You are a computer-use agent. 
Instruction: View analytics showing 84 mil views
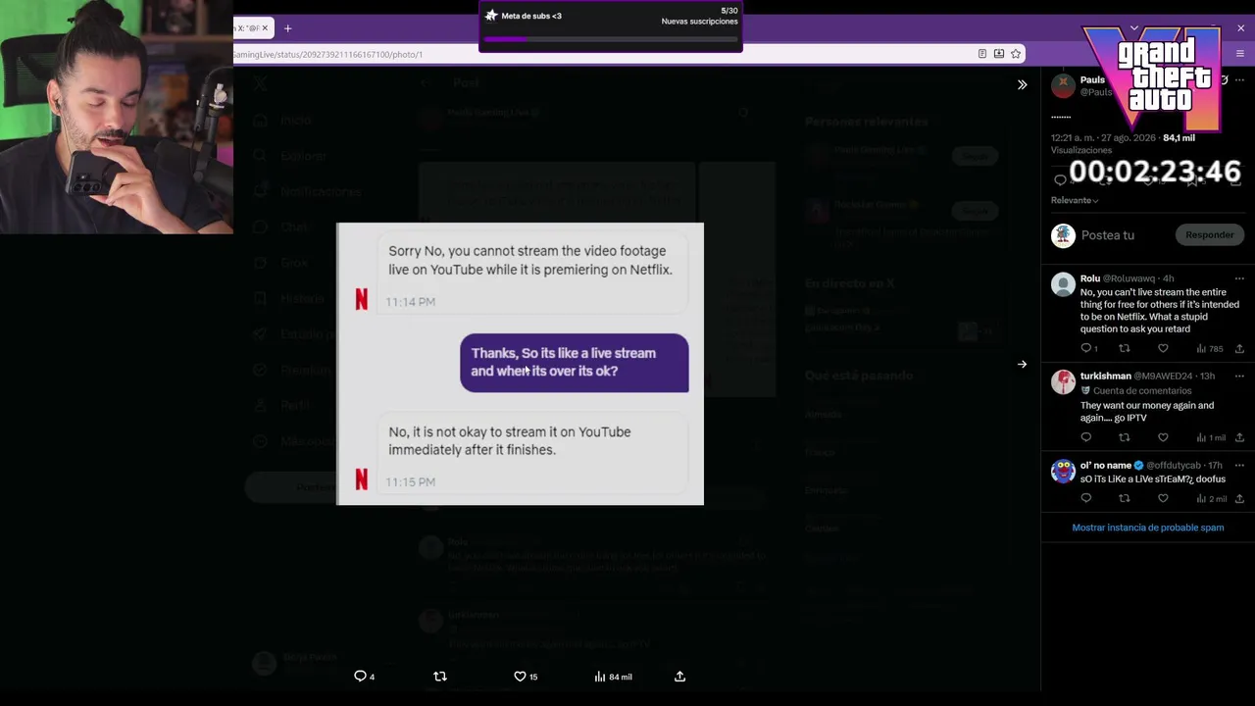[613, 677]
